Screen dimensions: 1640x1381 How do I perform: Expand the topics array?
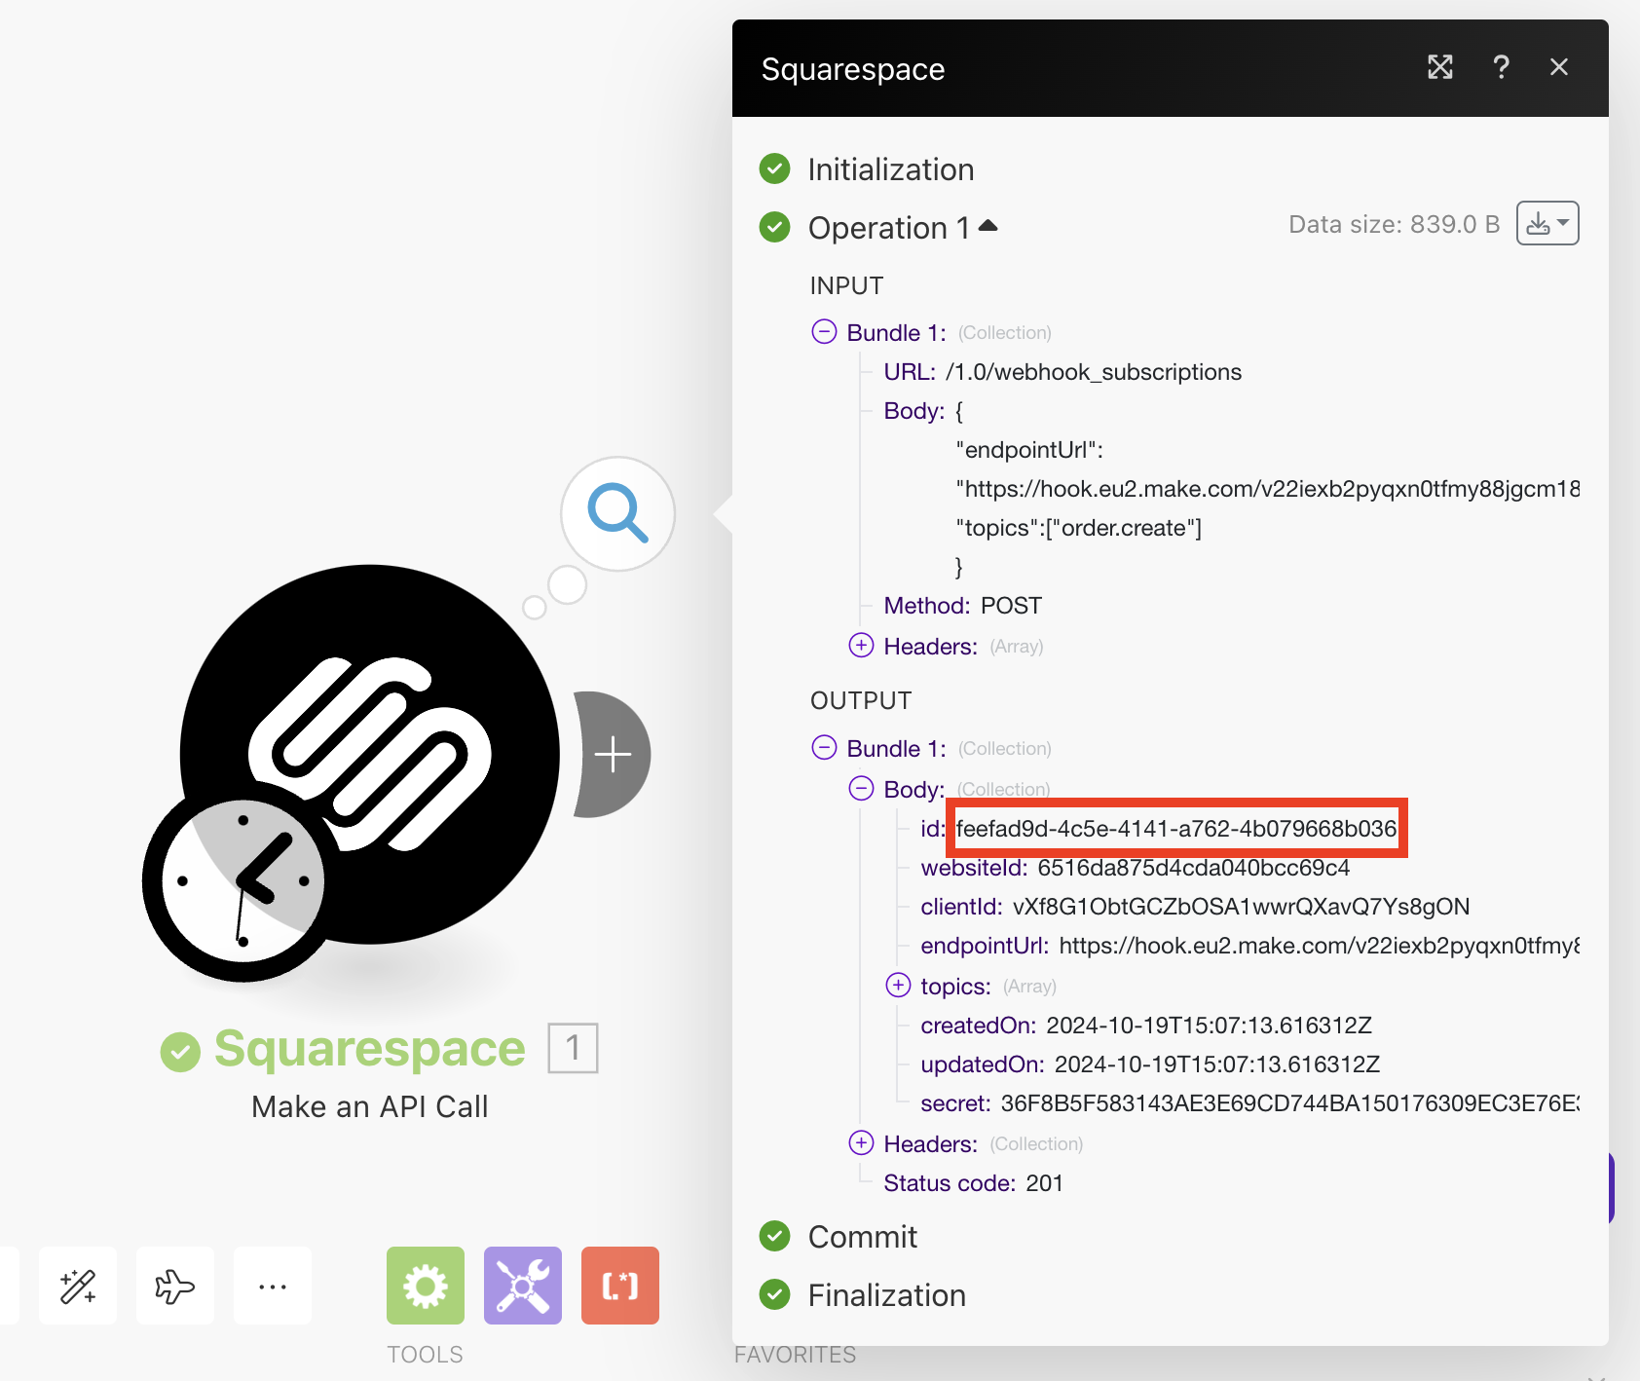click(x=898, y=985)
